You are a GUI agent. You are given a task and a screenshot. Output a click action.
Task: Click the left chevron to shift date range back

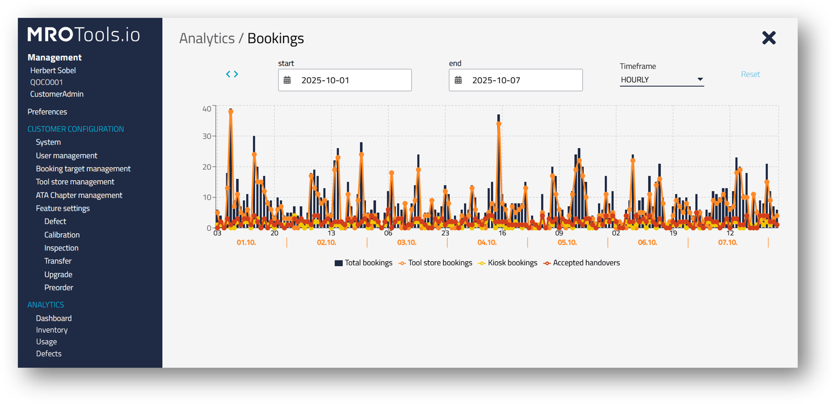tap(229, 74)
